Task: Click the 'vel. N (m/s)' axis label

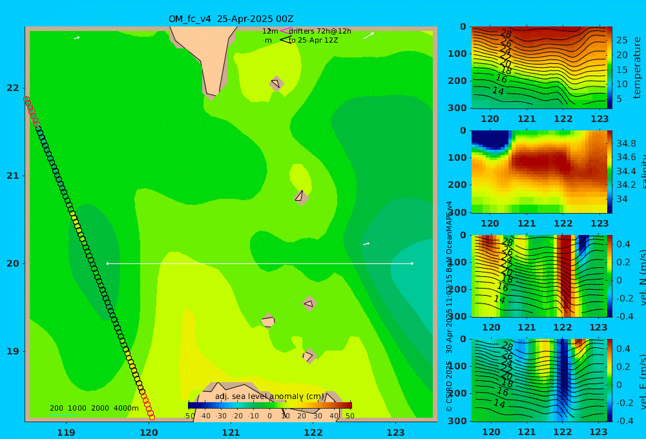Action: (643, 278)
